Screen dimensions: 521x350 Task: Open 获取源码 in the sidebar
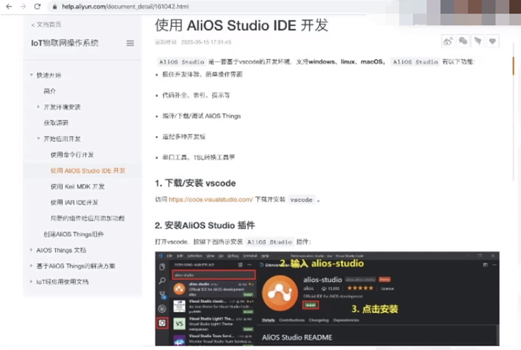pos(56,123)
